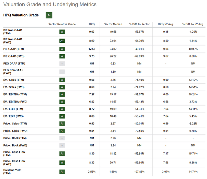
Task: Select the dash grade badge for PEG GAAP (TTM)
Action: [x=62, y=63]
